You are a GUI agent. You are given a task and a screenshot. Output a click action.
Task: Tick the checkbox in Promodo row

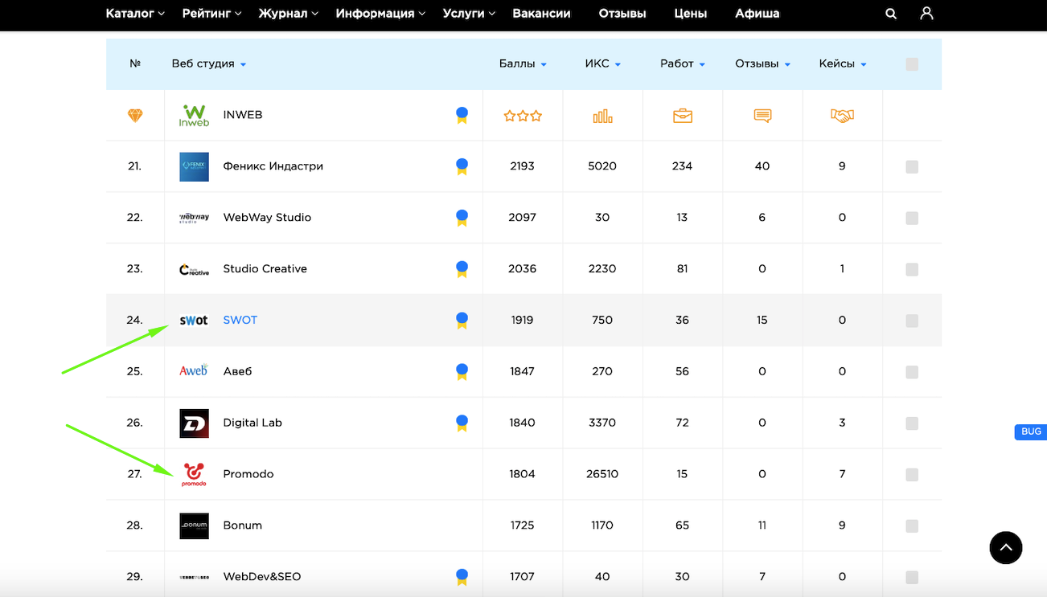click(x=912, y=475)
